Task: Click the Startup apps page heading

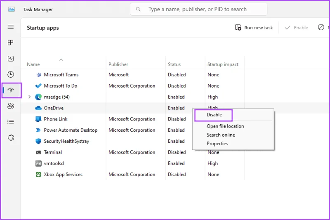Action: coord(43,28)
